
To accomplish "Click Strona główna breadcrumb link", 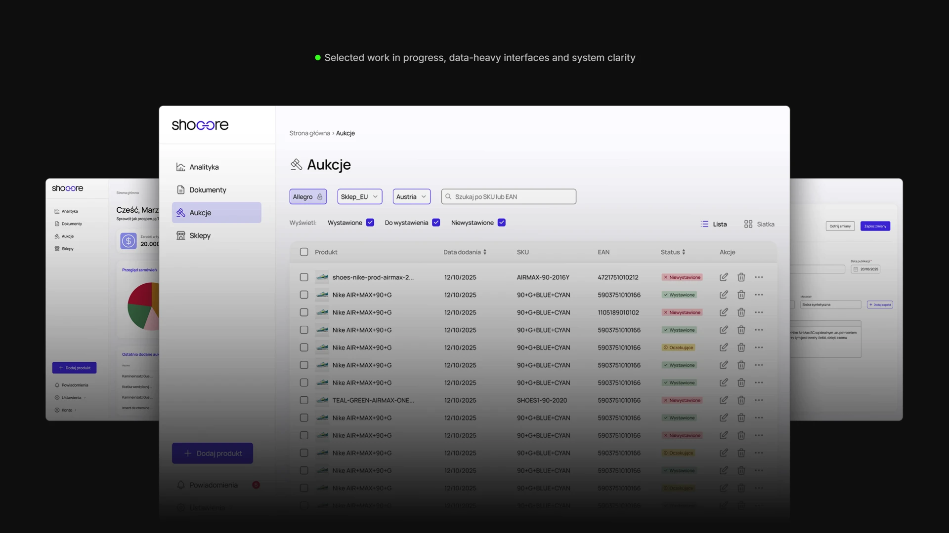I will tap(309, 133).
